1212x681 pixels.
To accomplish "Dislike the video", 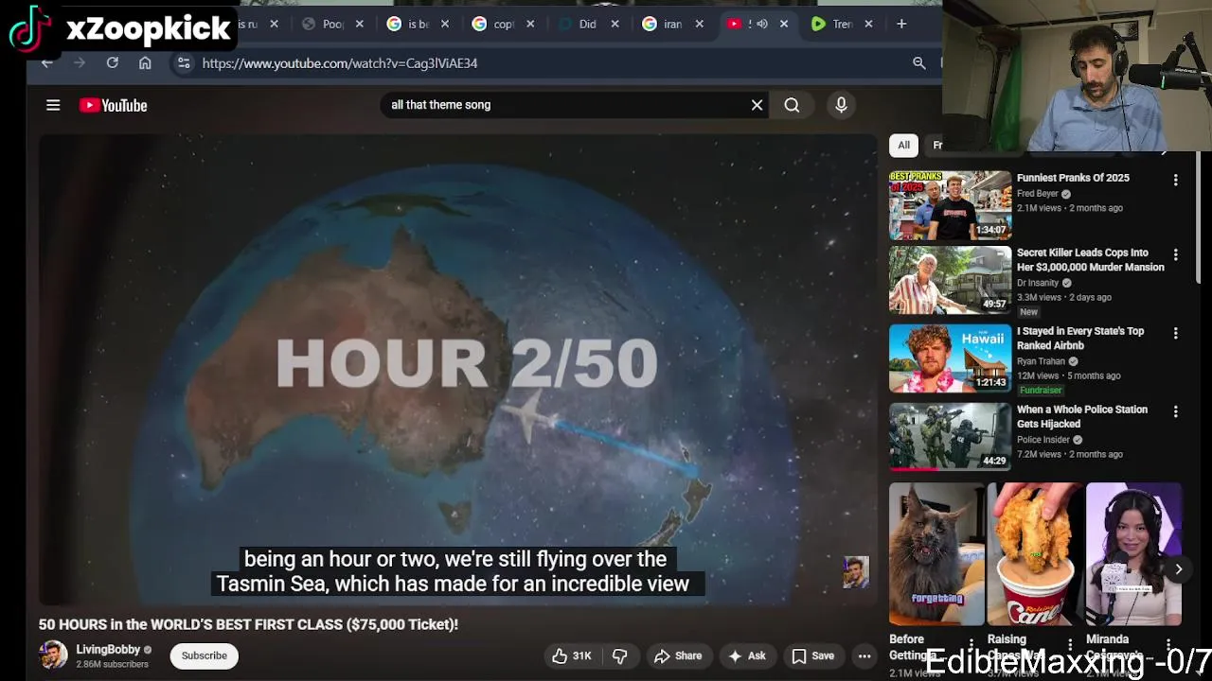I will 619,655.
